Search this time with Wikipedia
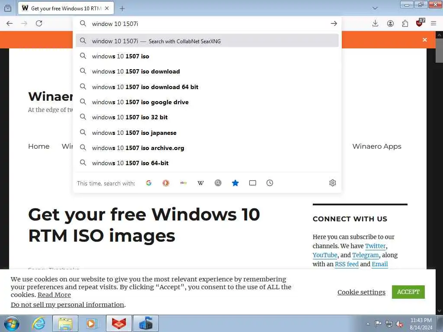 tap(201, 183)
